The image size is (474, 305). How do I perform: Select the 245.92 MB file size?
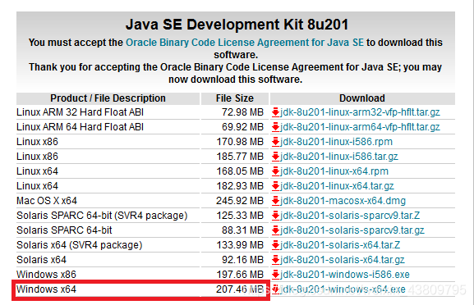[x=240, y=201]
